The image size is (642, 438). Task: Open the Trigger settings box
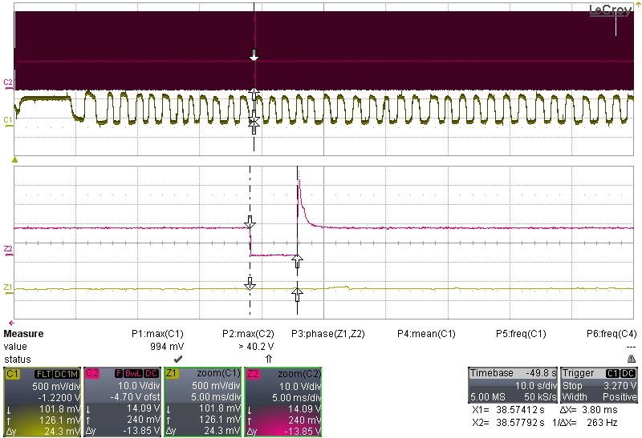coord(599,385)
